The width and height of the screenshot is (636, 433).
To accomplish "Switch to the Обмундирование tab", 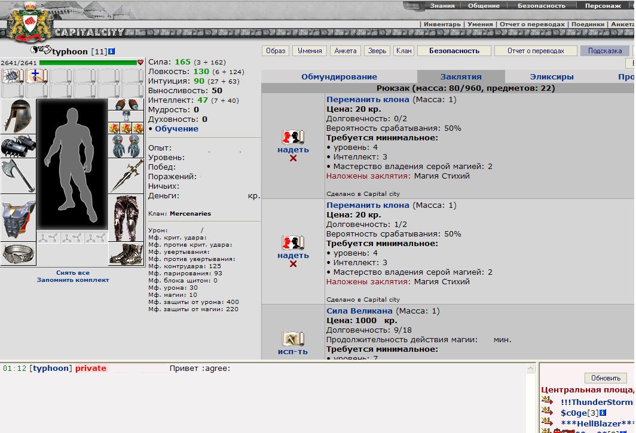I will point(339,76).
